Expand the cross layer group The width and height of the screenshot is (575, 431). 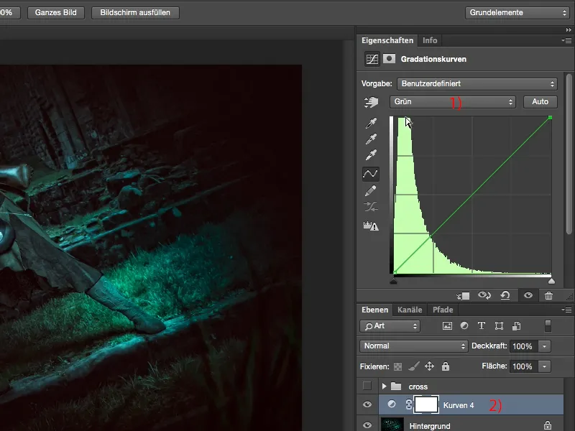[x=384, y=386]
